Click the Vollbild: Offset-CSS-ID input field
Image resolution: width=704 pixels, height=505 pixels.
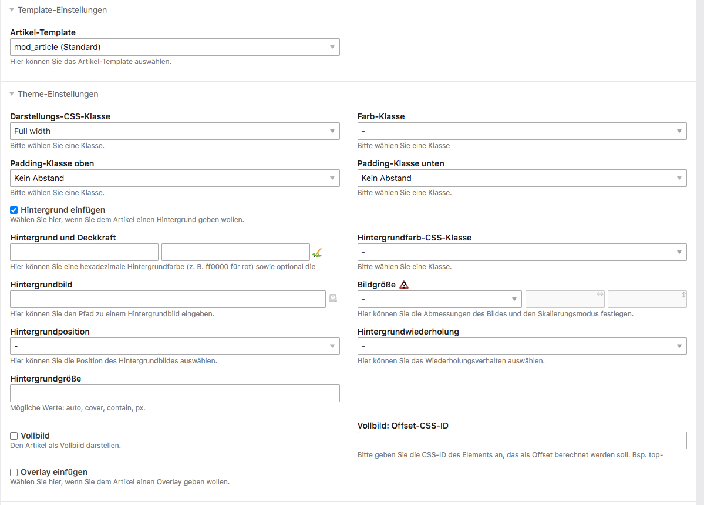(x=522, y=440)
